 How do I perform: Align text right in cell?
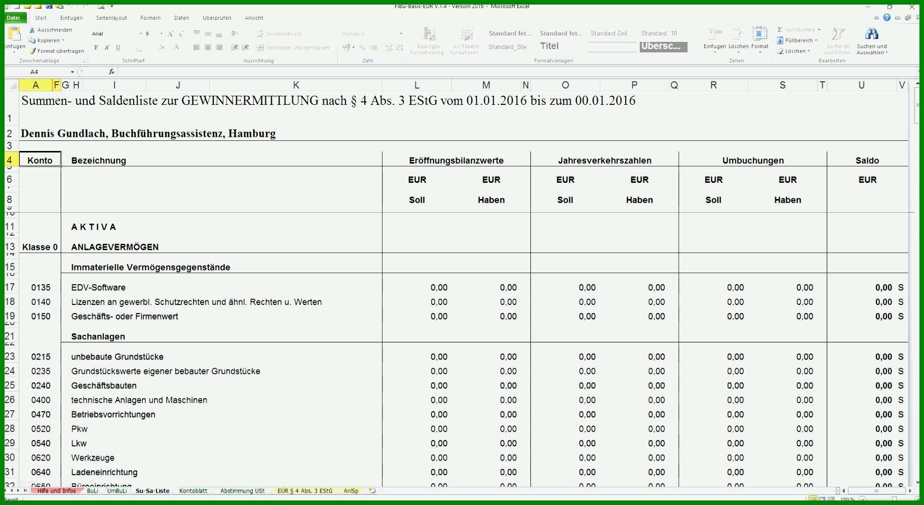pyautogui.click(x=219, y=48)
